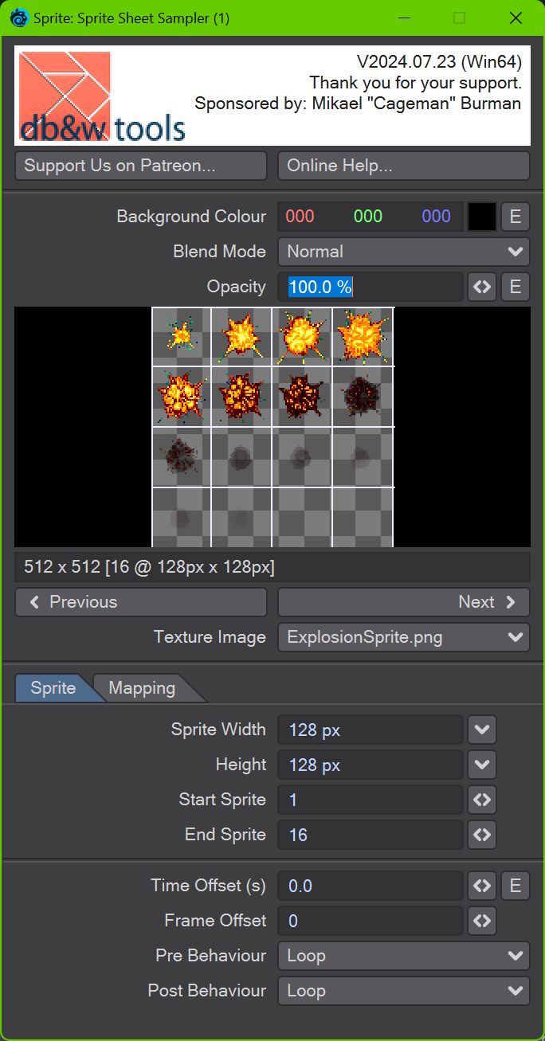
Task: Open the envelope button next to Background Colour
Action: pos(516,217)
